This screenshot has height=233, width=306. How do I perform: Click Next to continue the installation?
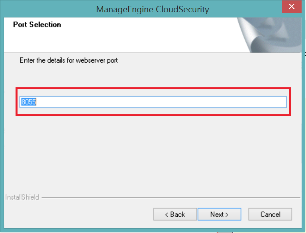[x=220, y=214]
